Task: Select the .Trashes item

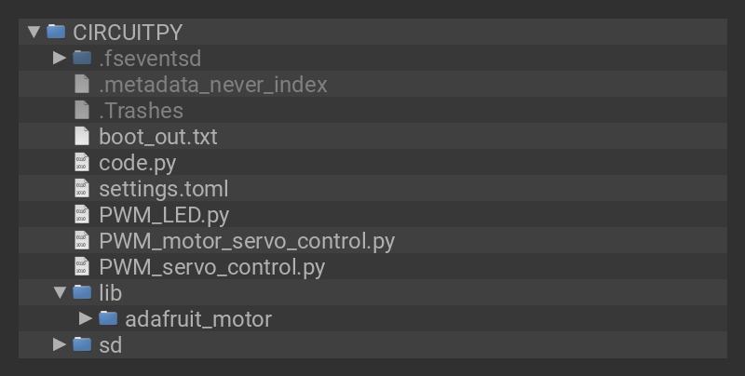Action: click(x=141, y=111)
